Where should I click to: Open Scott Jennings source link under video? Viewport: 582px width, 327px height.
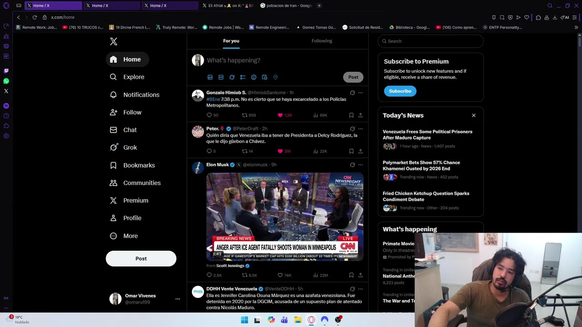[x=233, y=266]
